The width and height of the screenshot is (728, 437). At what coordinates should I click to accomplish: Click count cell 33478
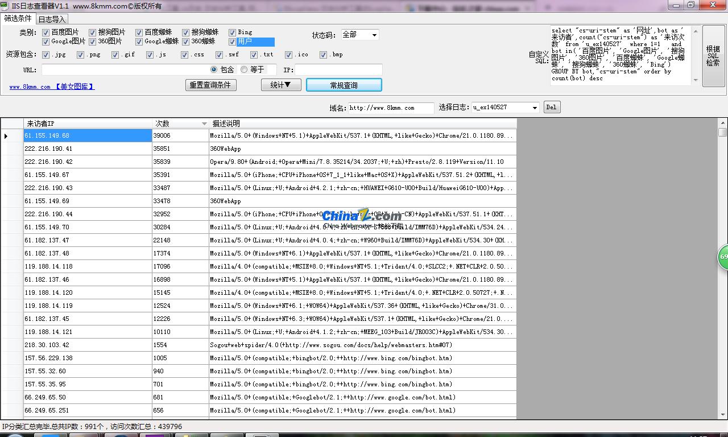(180, 201)
